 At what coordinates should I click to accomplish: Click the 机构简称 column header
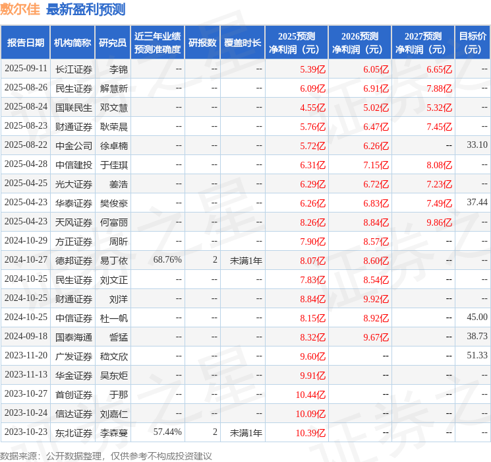[72, 42]
